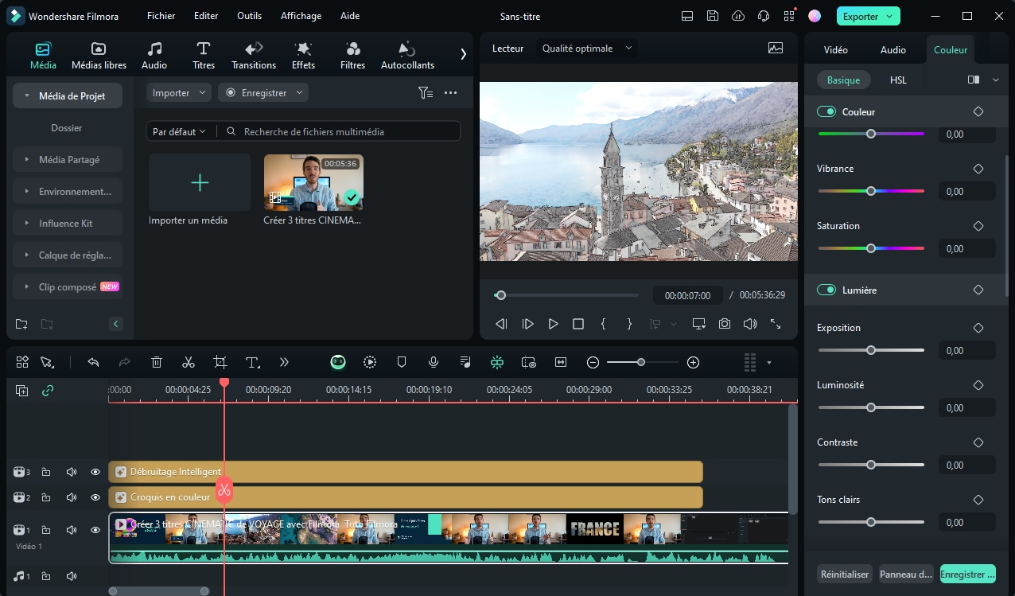Viewport: 1015px width, 596px height.
Task: Toggle the Lumière switch
Action: (826, 290)
